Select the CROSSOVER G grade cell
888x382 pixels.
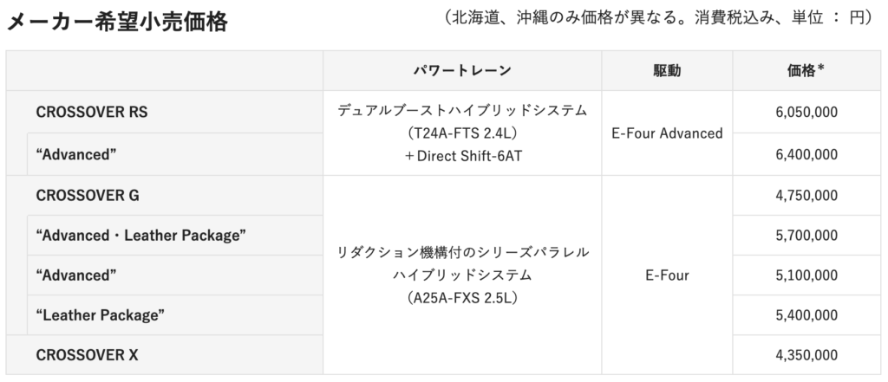click(164, 195)
